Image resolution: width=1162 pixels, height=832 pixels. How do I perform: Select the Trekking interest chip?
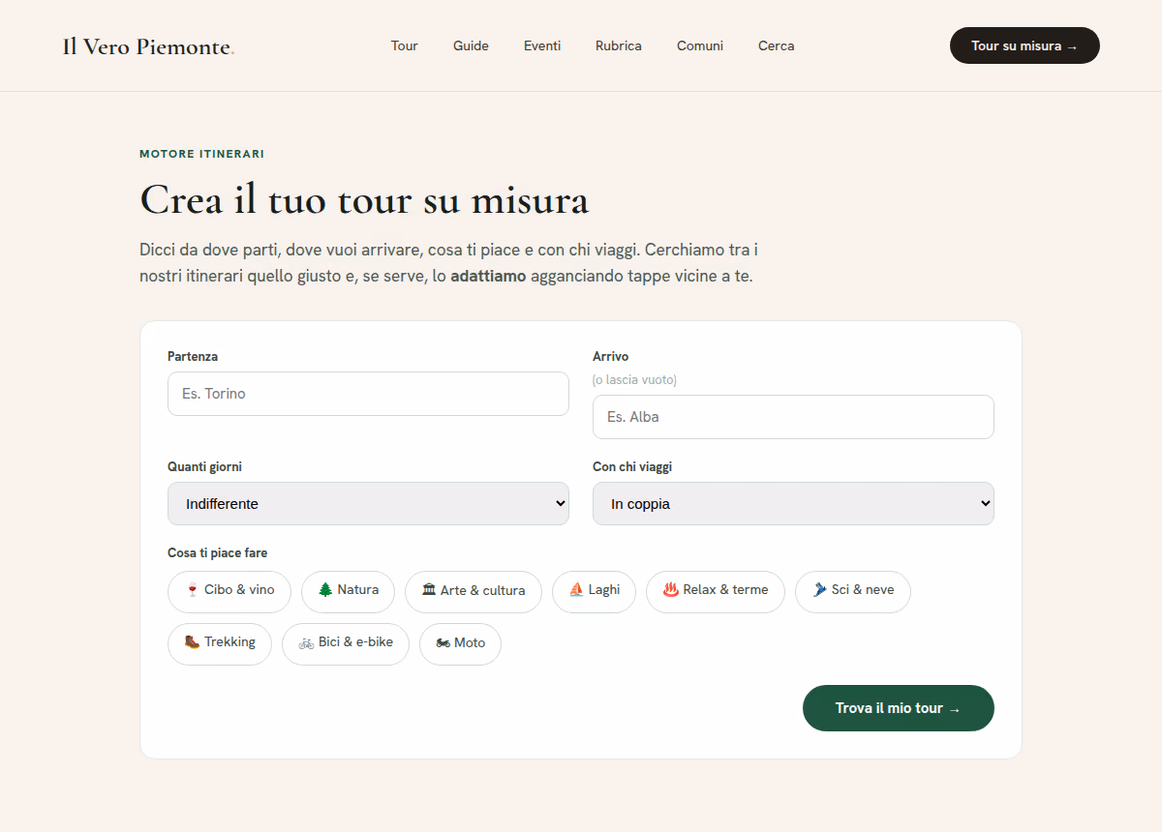tap(220, 643)
